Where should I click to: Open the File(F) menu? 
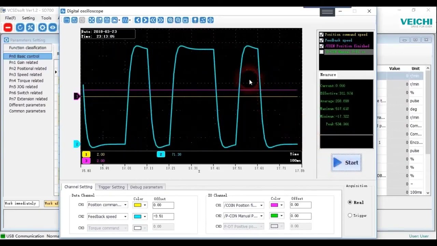10,18
